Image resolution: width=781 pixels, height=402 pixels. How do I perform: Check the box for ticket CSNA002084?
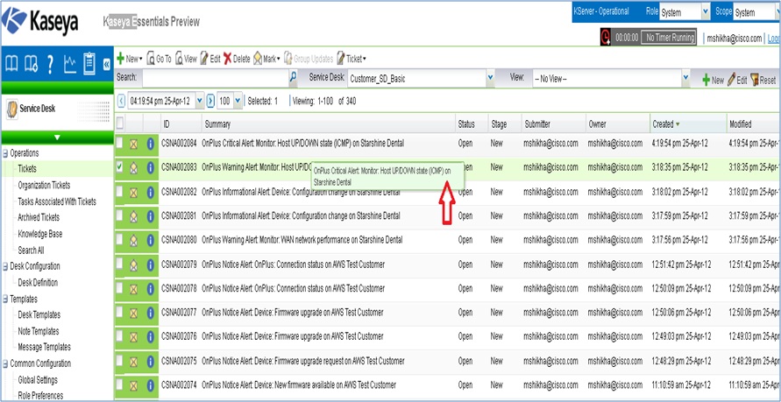click(x=119, y=143)
